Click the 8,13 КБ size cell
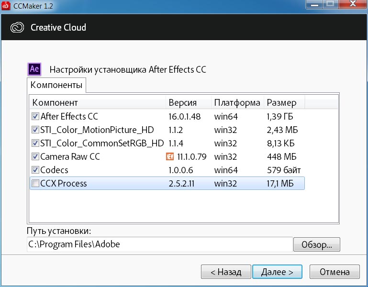The height and width of the screenshot is (287, 368). (281, 143)
